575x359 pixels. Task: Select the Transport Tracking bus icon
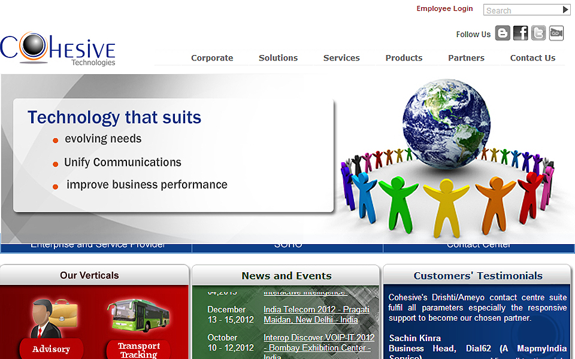coord(138,316)
